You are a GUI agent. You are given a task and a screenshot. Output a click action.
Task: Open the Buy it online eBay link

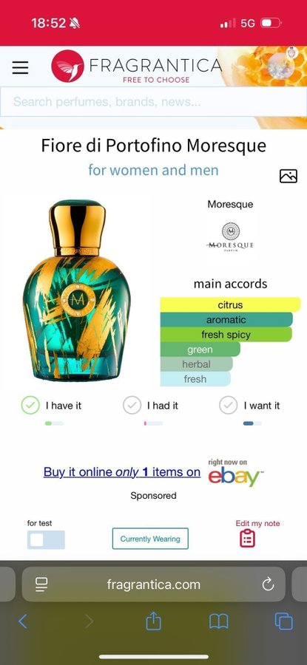click(122, 472)
